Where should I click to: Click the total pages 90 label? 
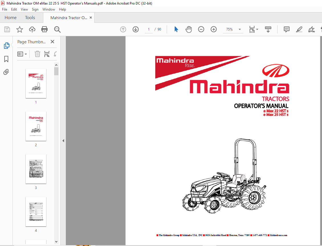point(159,29)
